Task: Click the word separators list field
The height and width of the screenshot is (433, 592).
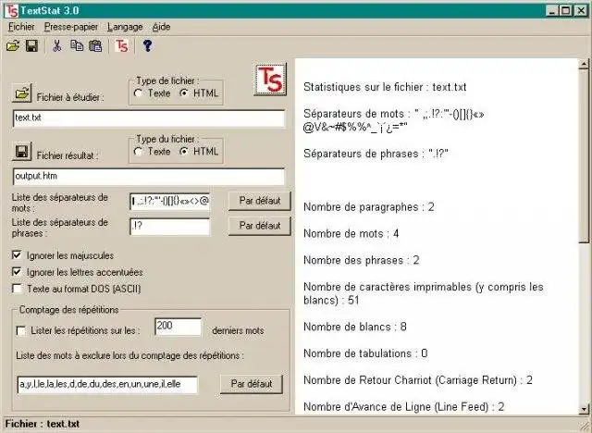Action: point(170,202)
